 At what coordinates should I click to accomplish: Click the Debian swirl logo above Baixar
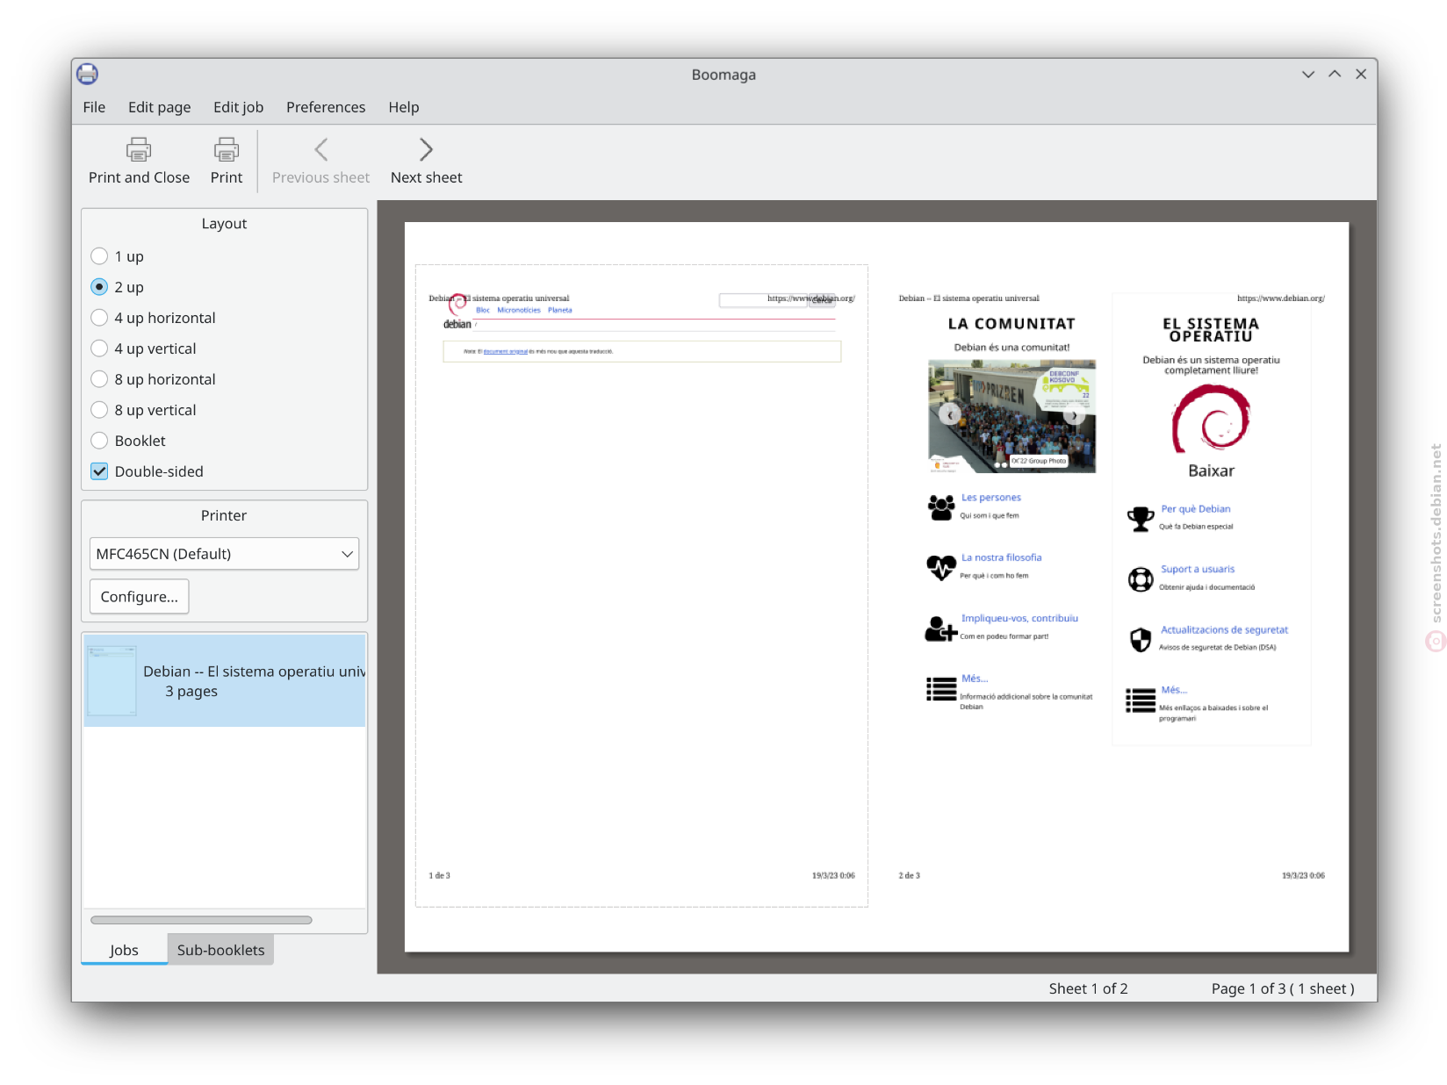point(1211,420)
